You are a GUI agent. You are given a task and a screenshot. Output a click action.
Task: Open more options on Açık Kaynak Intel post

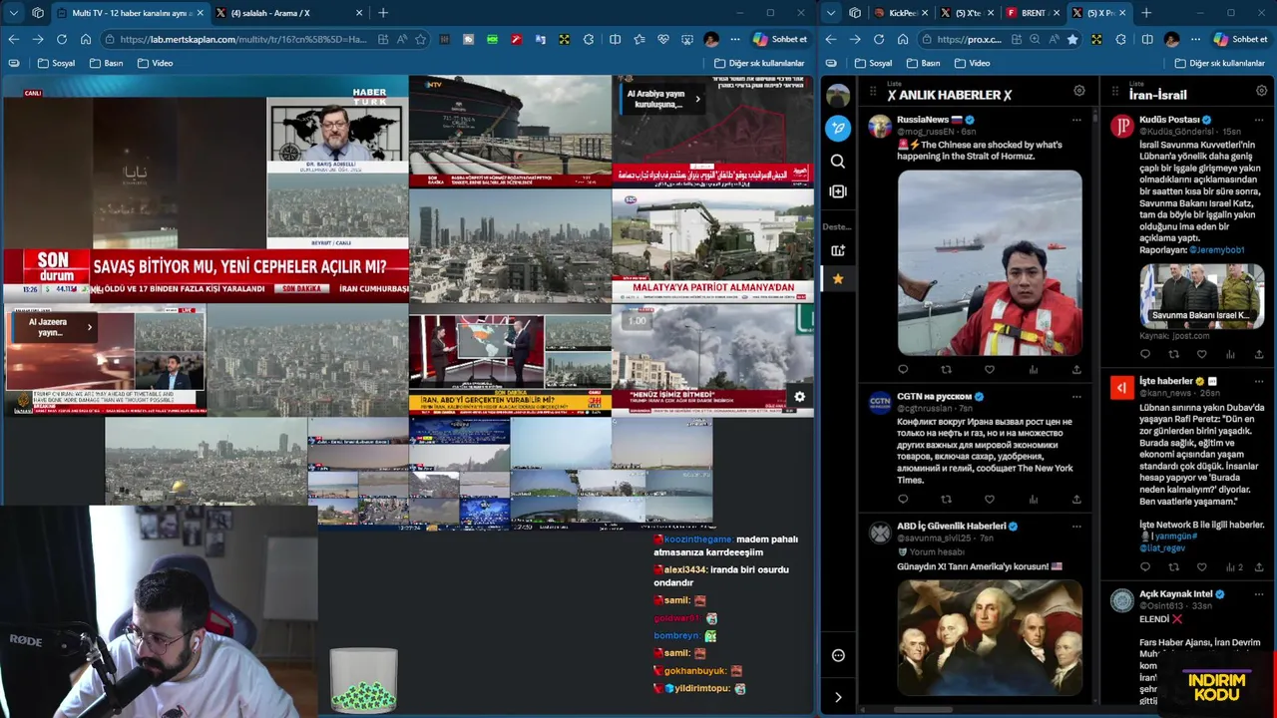tap(1259, 594)
